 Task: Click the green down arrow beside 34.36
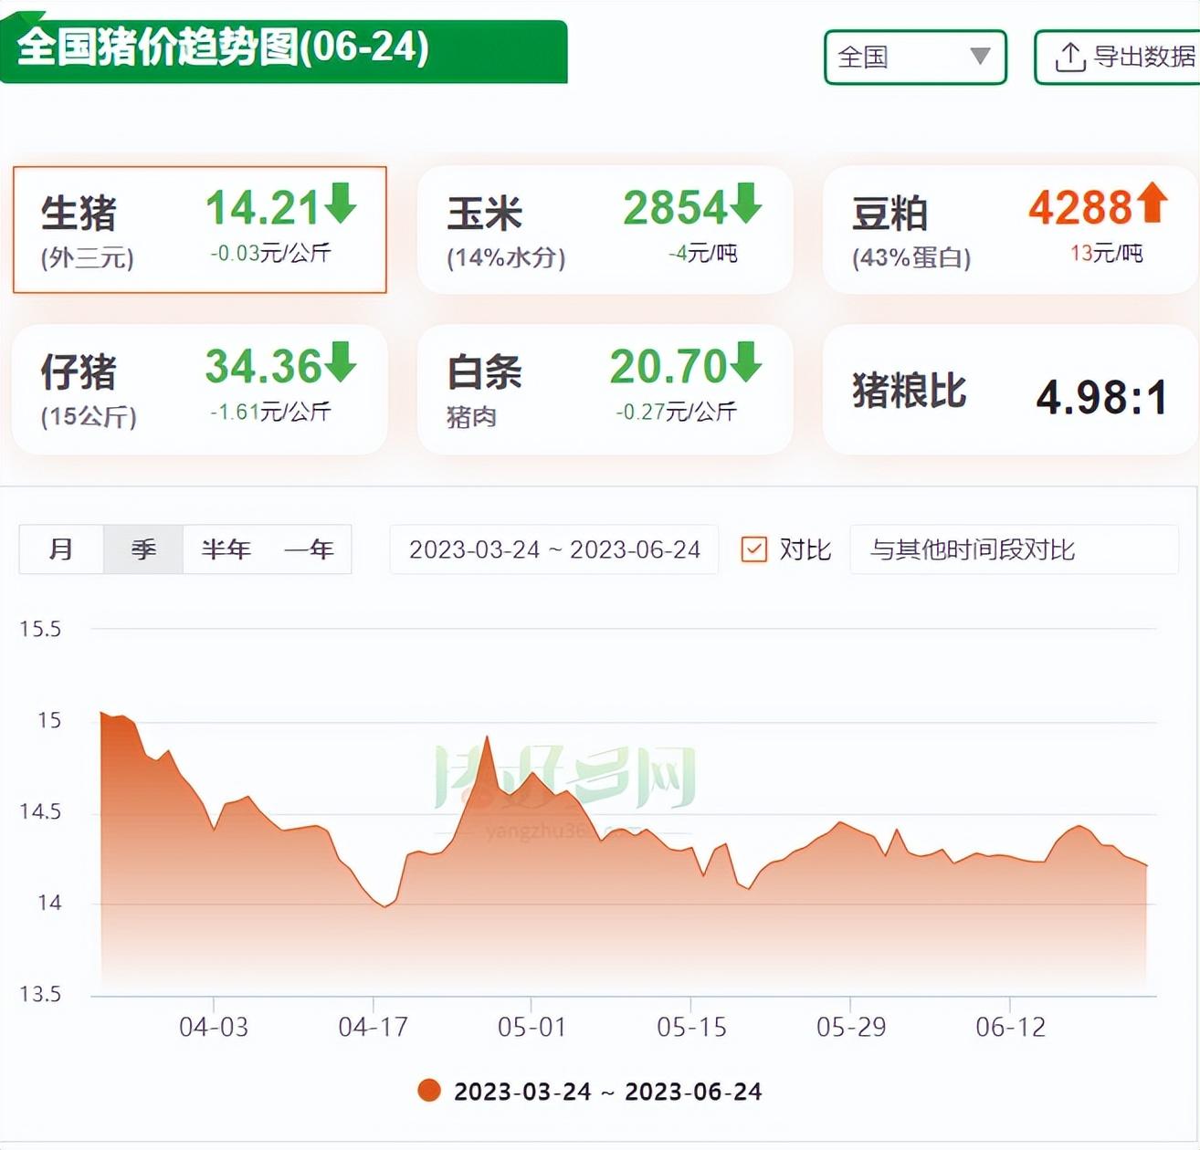point(341,362)
